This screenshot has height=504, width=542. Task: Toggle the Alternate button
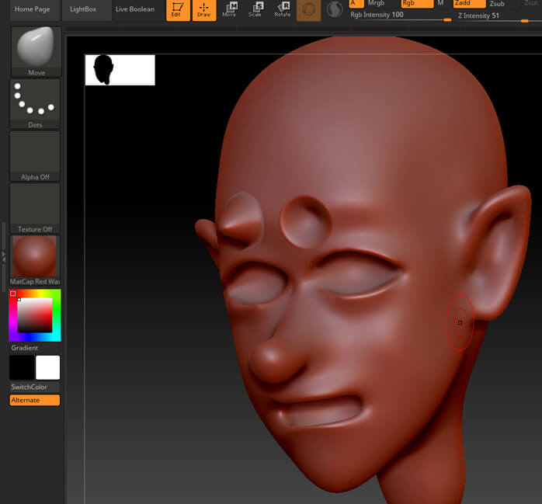point(35,400)
